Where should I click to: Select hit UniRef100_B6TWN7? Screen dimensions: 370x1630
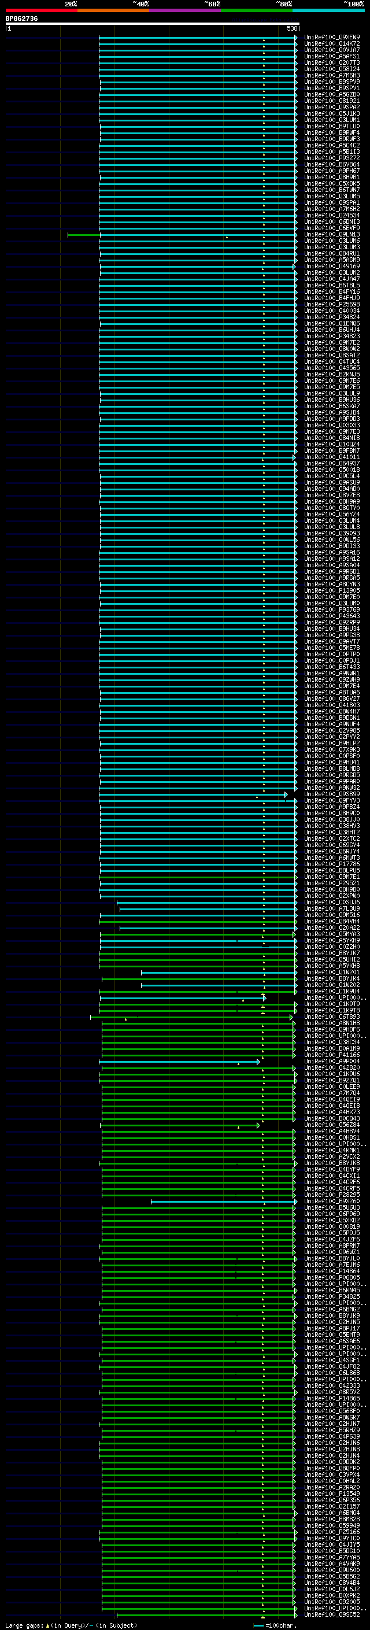pos(332,190)
